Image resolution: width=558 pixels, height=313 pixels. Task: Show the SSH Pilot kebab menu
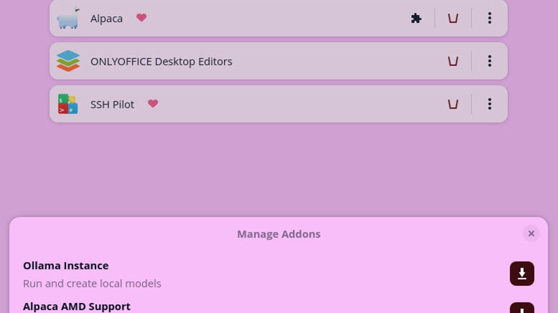pos(489,104)
